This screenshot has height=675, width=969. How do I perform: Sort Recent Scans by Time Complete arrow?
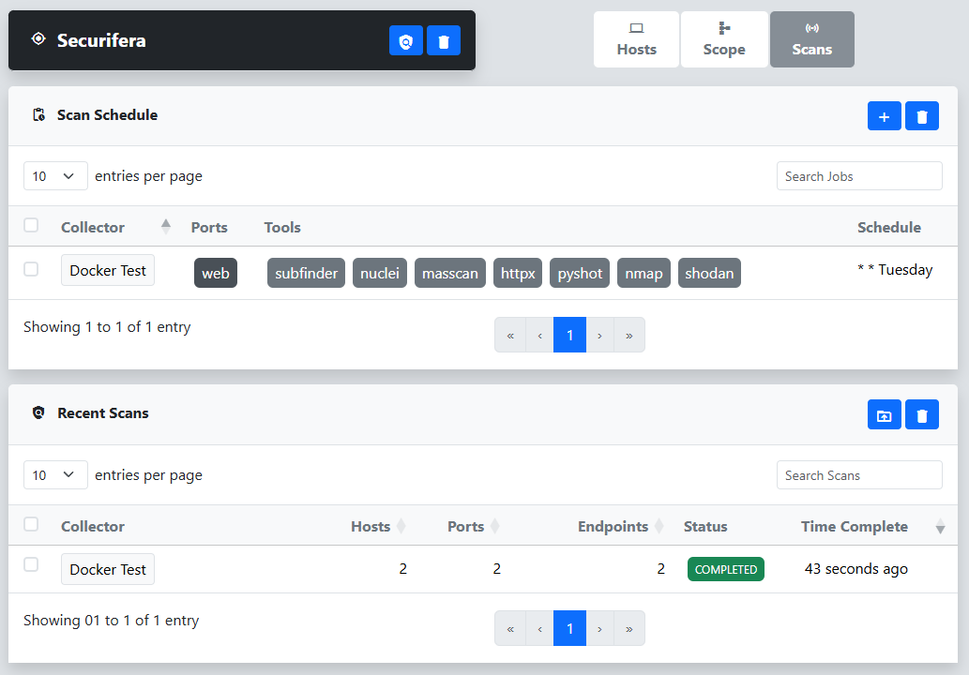pyautogui.click(x=940, y=527)
